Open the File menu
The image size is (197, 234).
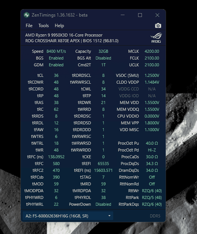point(29,26)
